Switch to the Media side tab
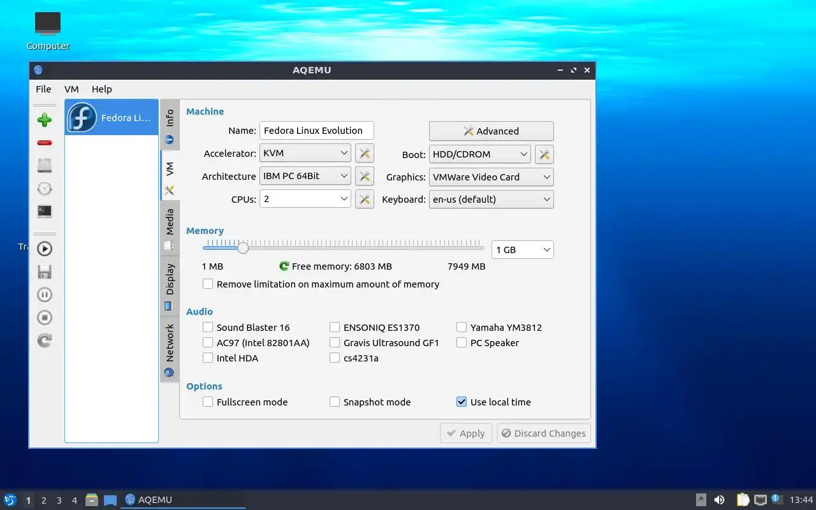 pyautogui.click(x=170, y=229)
